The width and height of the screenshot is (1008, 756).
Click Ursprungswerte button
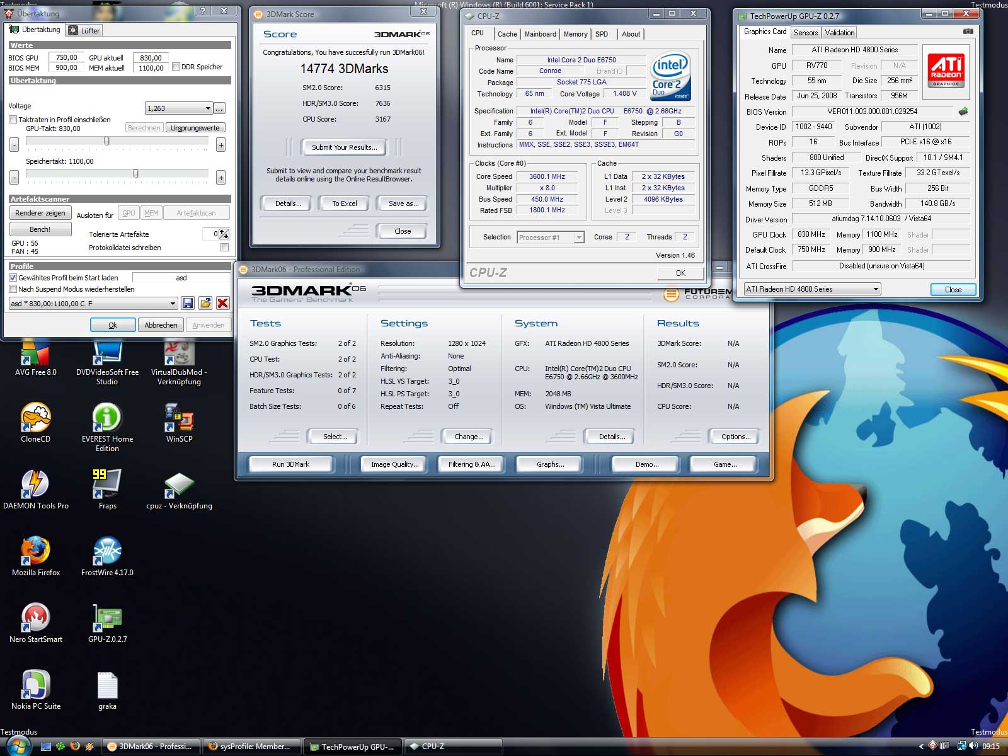coord(195,128)
